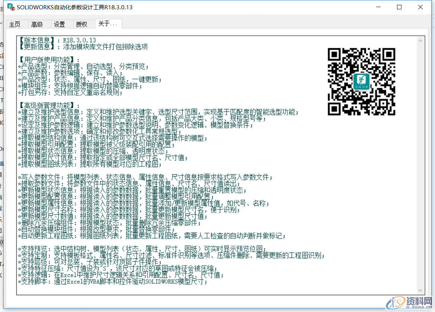Select the 设置 tab
Screen dimensions: 435x312
click(x=59, y=24)
